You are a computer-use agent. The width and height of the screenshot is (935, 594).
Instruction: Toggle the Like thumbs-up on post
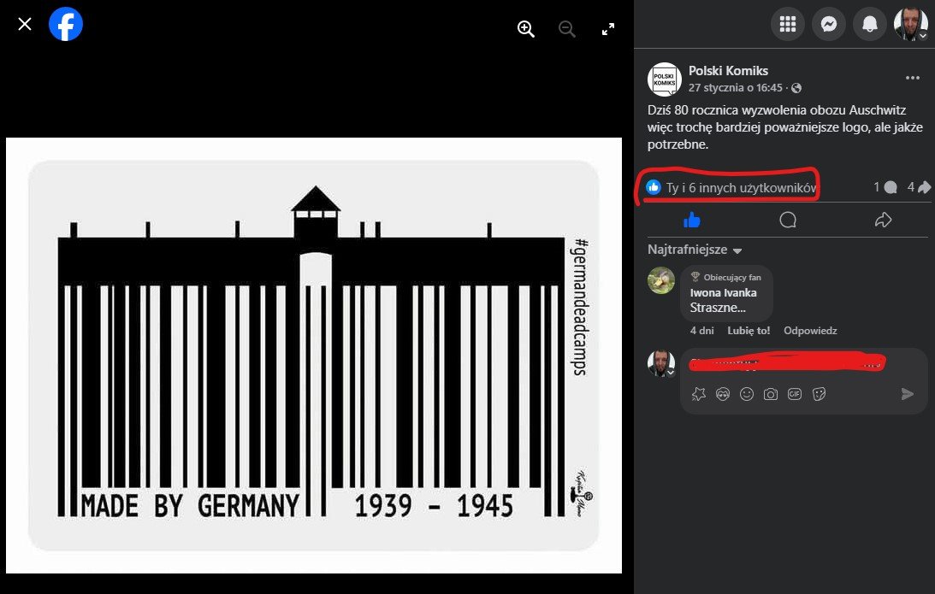tap(692, 221)
